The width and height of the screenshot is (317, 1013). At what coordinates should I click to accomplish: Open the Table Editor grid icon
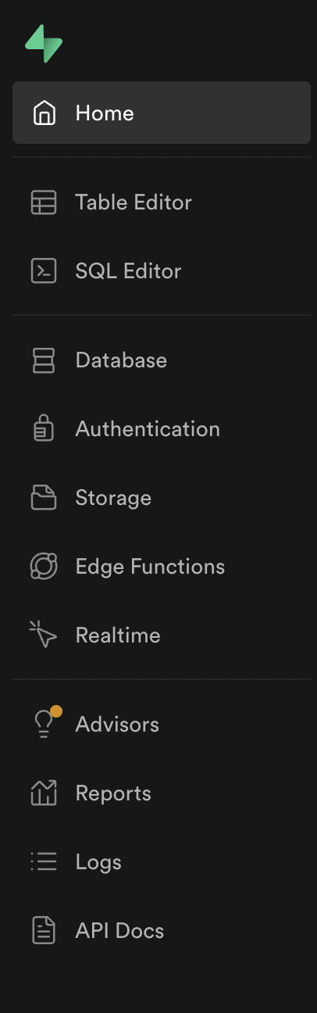tap(44, 202)
